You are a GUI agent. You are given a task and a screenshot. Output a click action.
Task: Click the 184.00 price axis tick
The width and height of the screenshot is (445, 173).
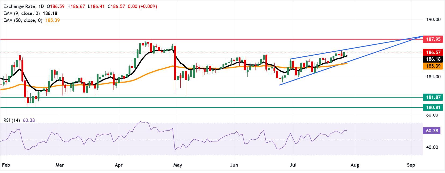[x=433, y=77]
